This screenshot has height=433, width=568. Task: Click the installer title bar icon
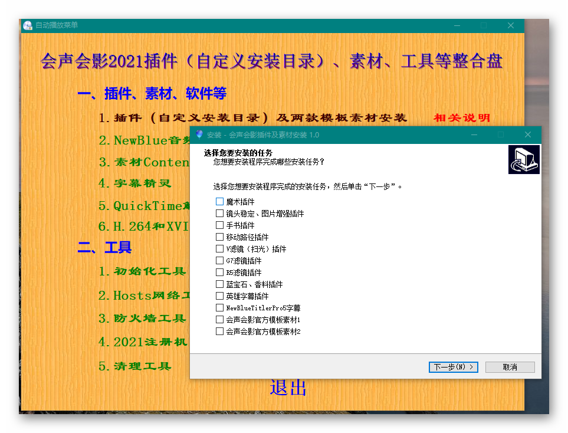coord(199,135)
